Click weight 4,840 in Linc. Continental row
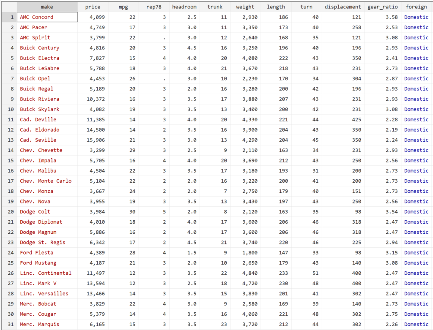This screenshot has height=330, width=433. pos(245,273)
